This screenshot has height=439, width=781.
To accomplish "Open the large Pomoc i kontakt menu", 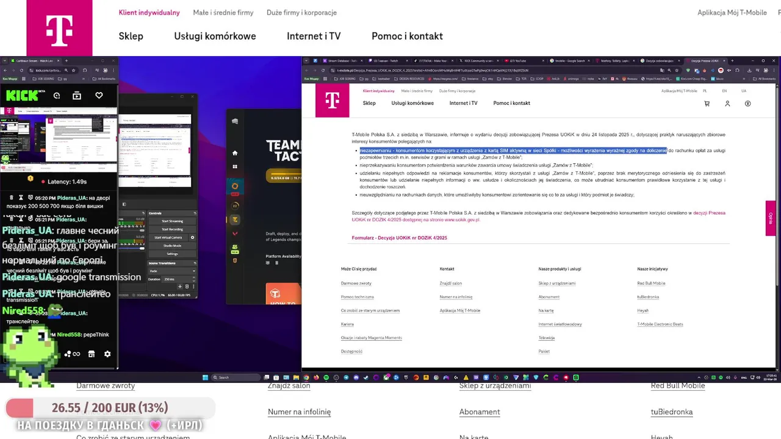I will 407,36.
